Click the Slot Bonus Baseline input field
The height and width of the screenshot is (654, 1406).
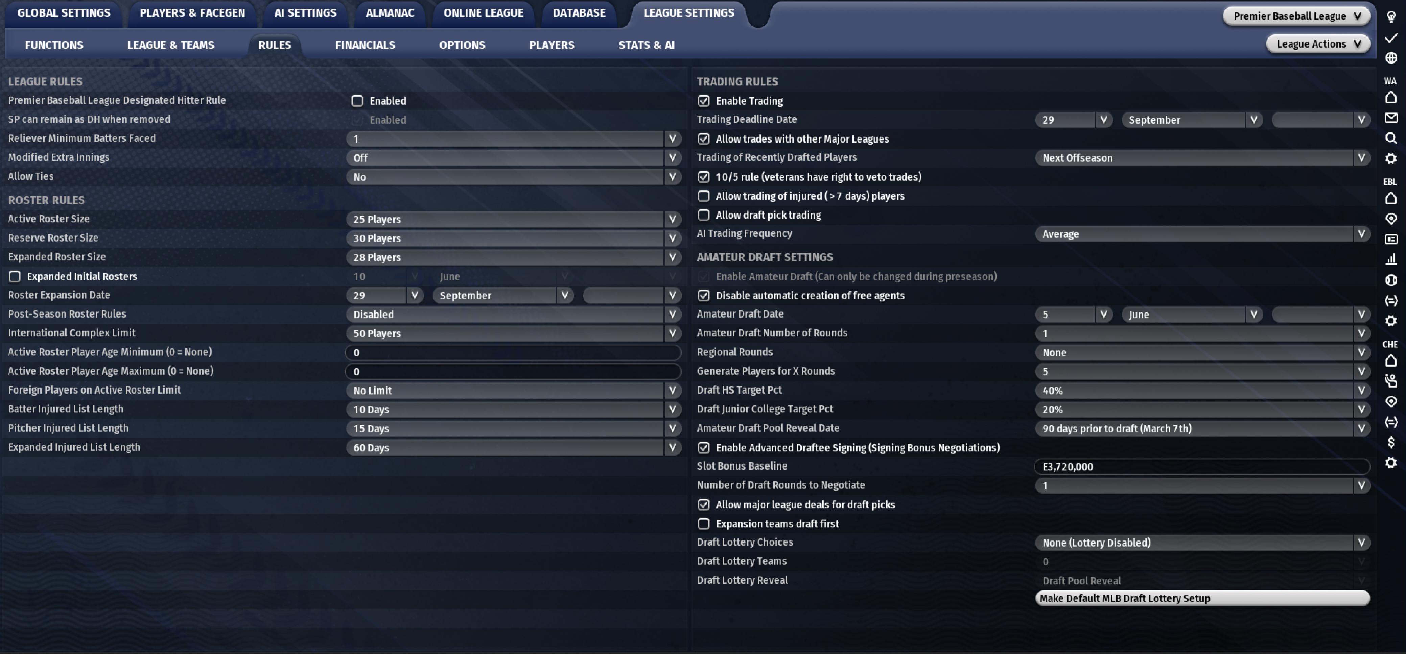[1202, 467]
